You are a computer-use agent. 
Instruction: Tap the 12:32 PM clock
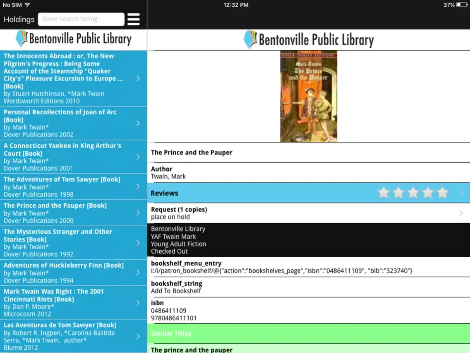(236, 5)
